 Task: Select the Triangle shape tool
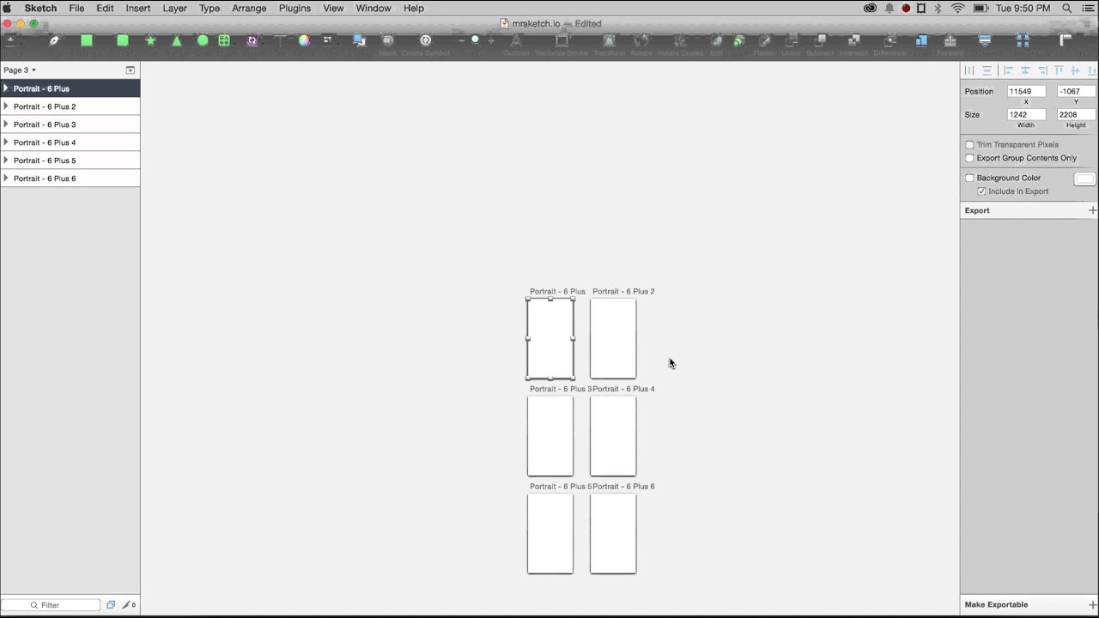click(x=177, y=40)
